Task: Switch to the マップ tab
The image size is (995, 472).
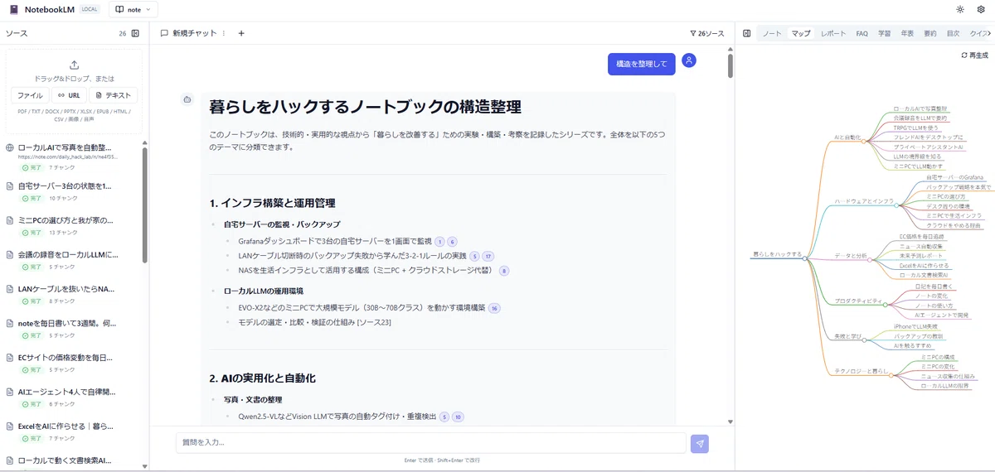Action: 801,34
